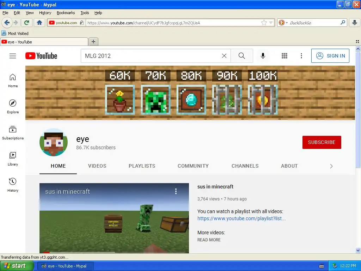Switch to the ABOUT tab
The width and height of the screenshot is (361, 271).
pos(289,166)
